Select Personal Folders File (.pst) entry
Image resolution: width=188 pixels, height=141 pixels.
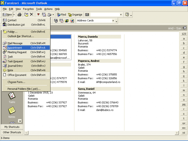(x=26, y=89)
